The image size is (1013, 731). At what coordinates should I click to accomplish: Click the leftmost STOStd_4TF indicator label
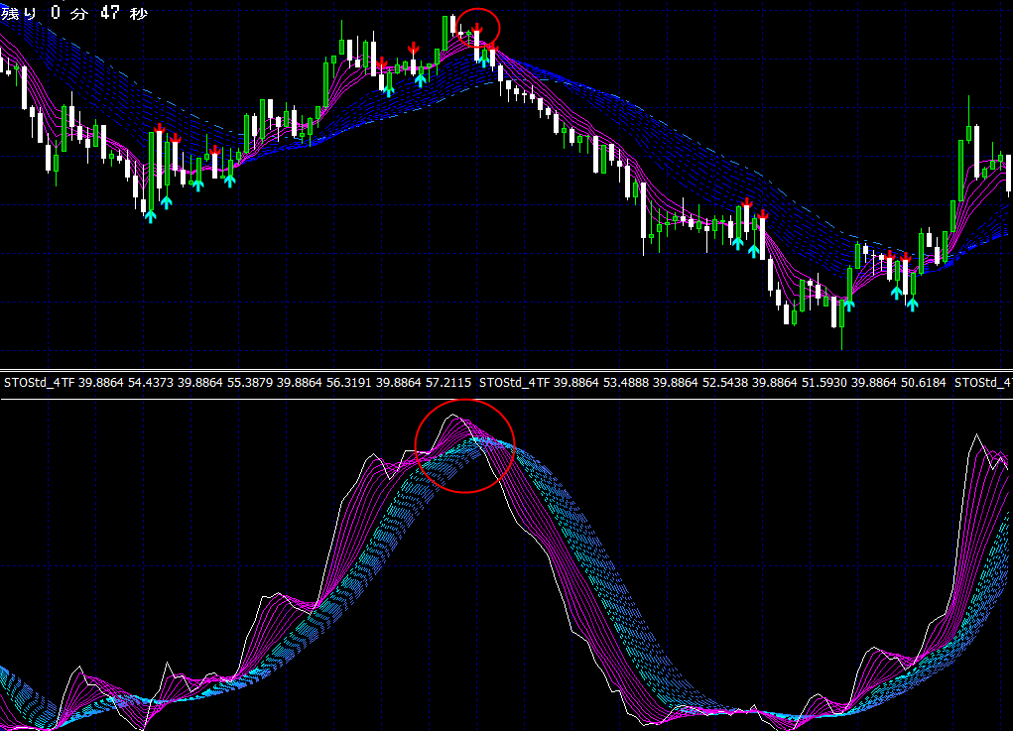(39, 382)
